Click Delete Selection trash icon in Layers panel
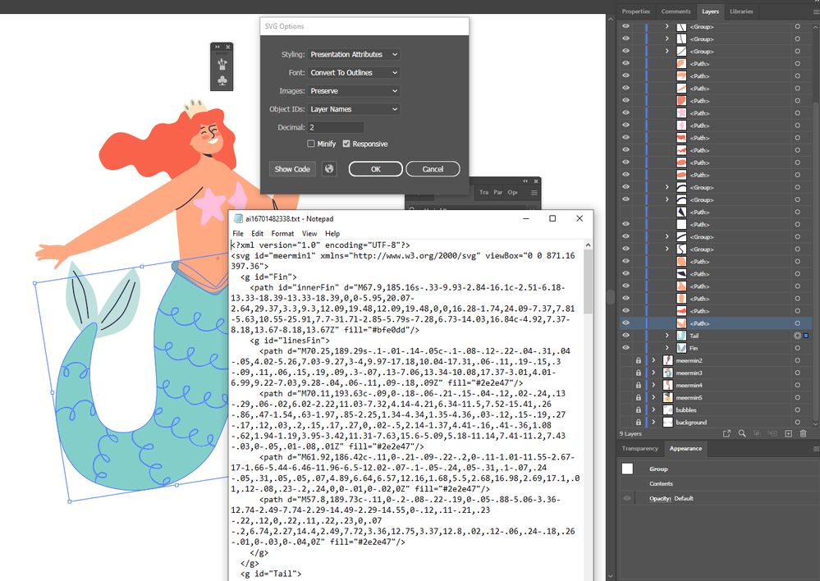 [x=804, y=433]
